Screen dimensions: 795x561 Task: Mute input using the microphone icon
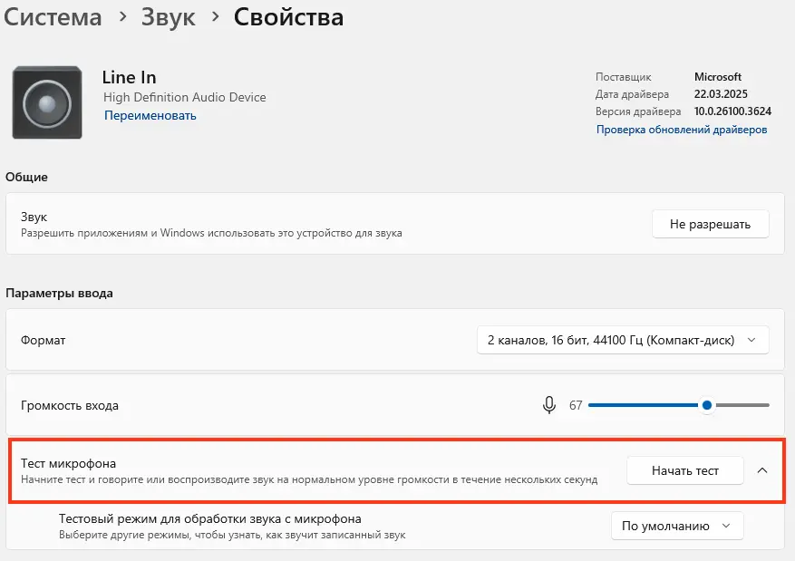548,405
